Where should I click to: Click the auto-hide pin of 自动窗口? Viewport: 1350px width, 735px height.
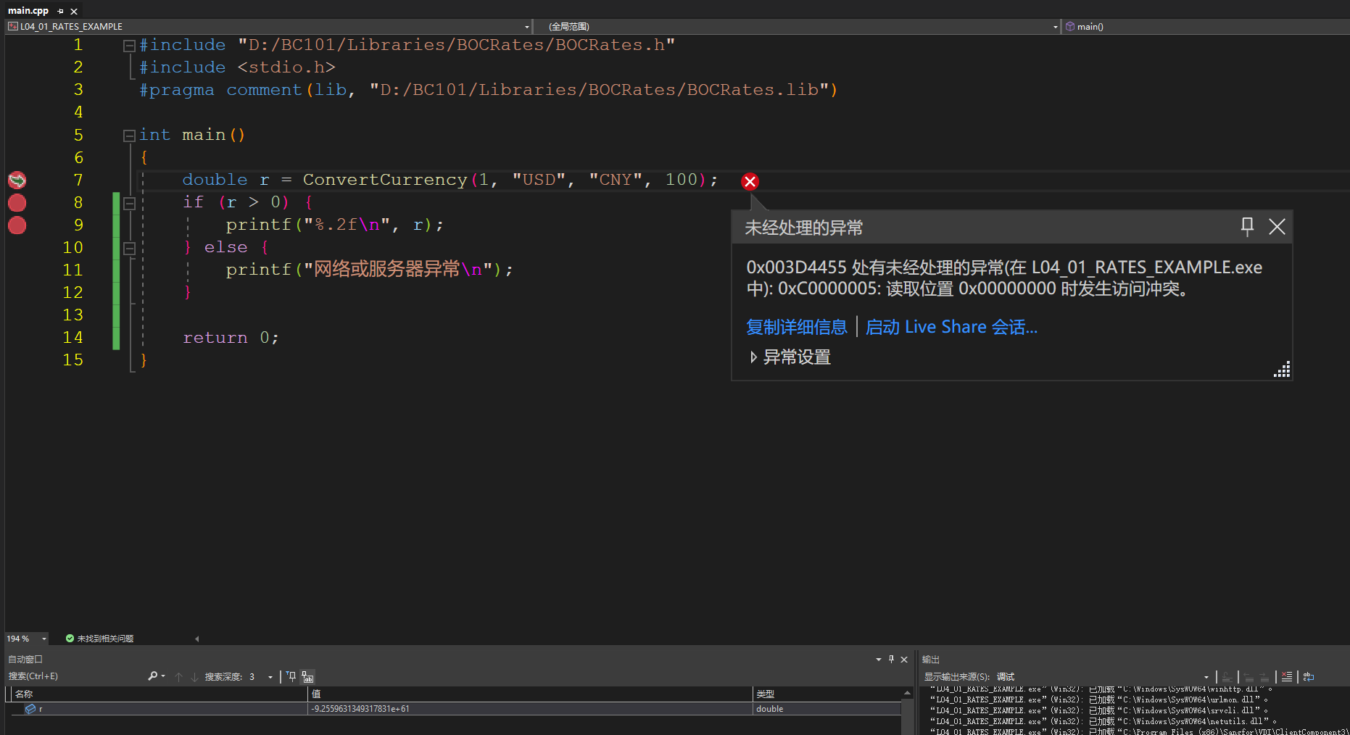tap(892, 660)
